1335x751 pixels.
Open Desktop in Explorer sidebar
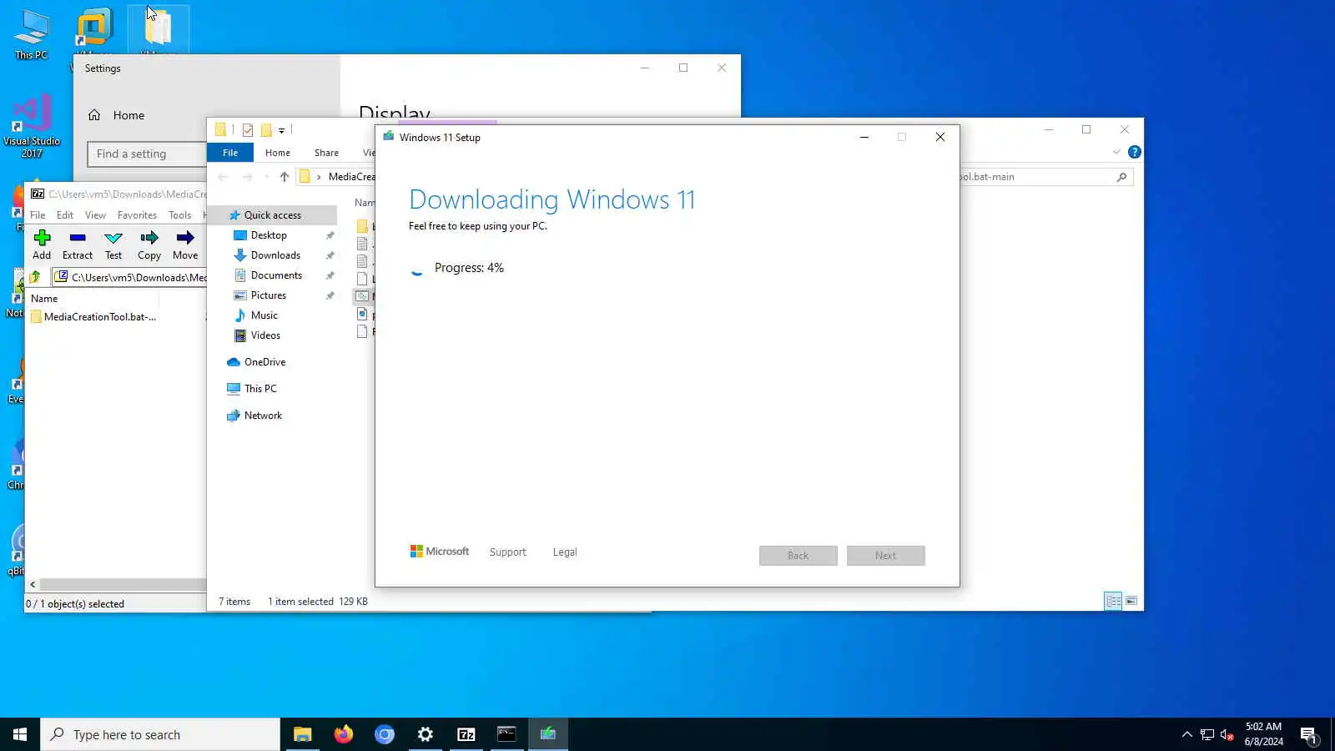[269, 235]
